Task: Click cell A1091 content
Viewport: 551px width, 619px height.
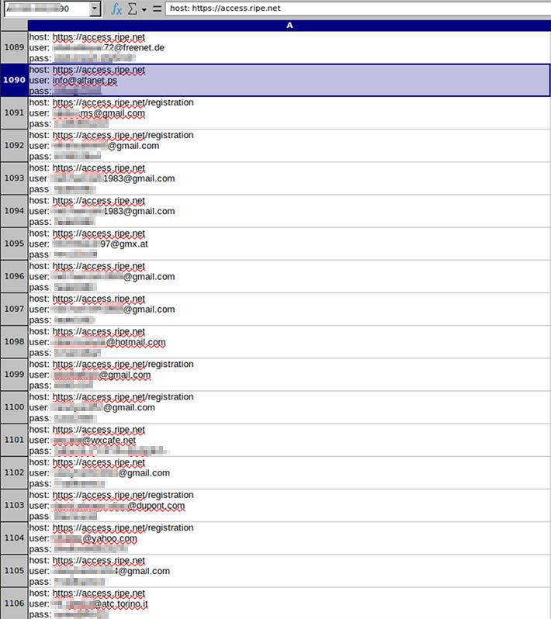Action: click(x=289, y=113)
